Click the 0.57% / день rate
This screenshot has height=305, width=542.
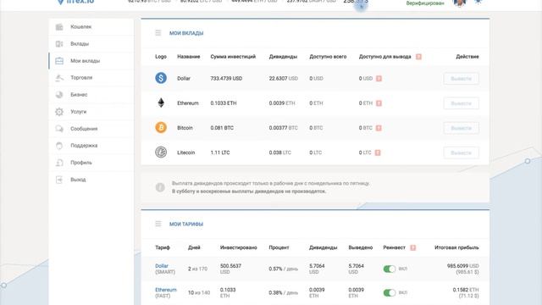[x=283, y=269]
